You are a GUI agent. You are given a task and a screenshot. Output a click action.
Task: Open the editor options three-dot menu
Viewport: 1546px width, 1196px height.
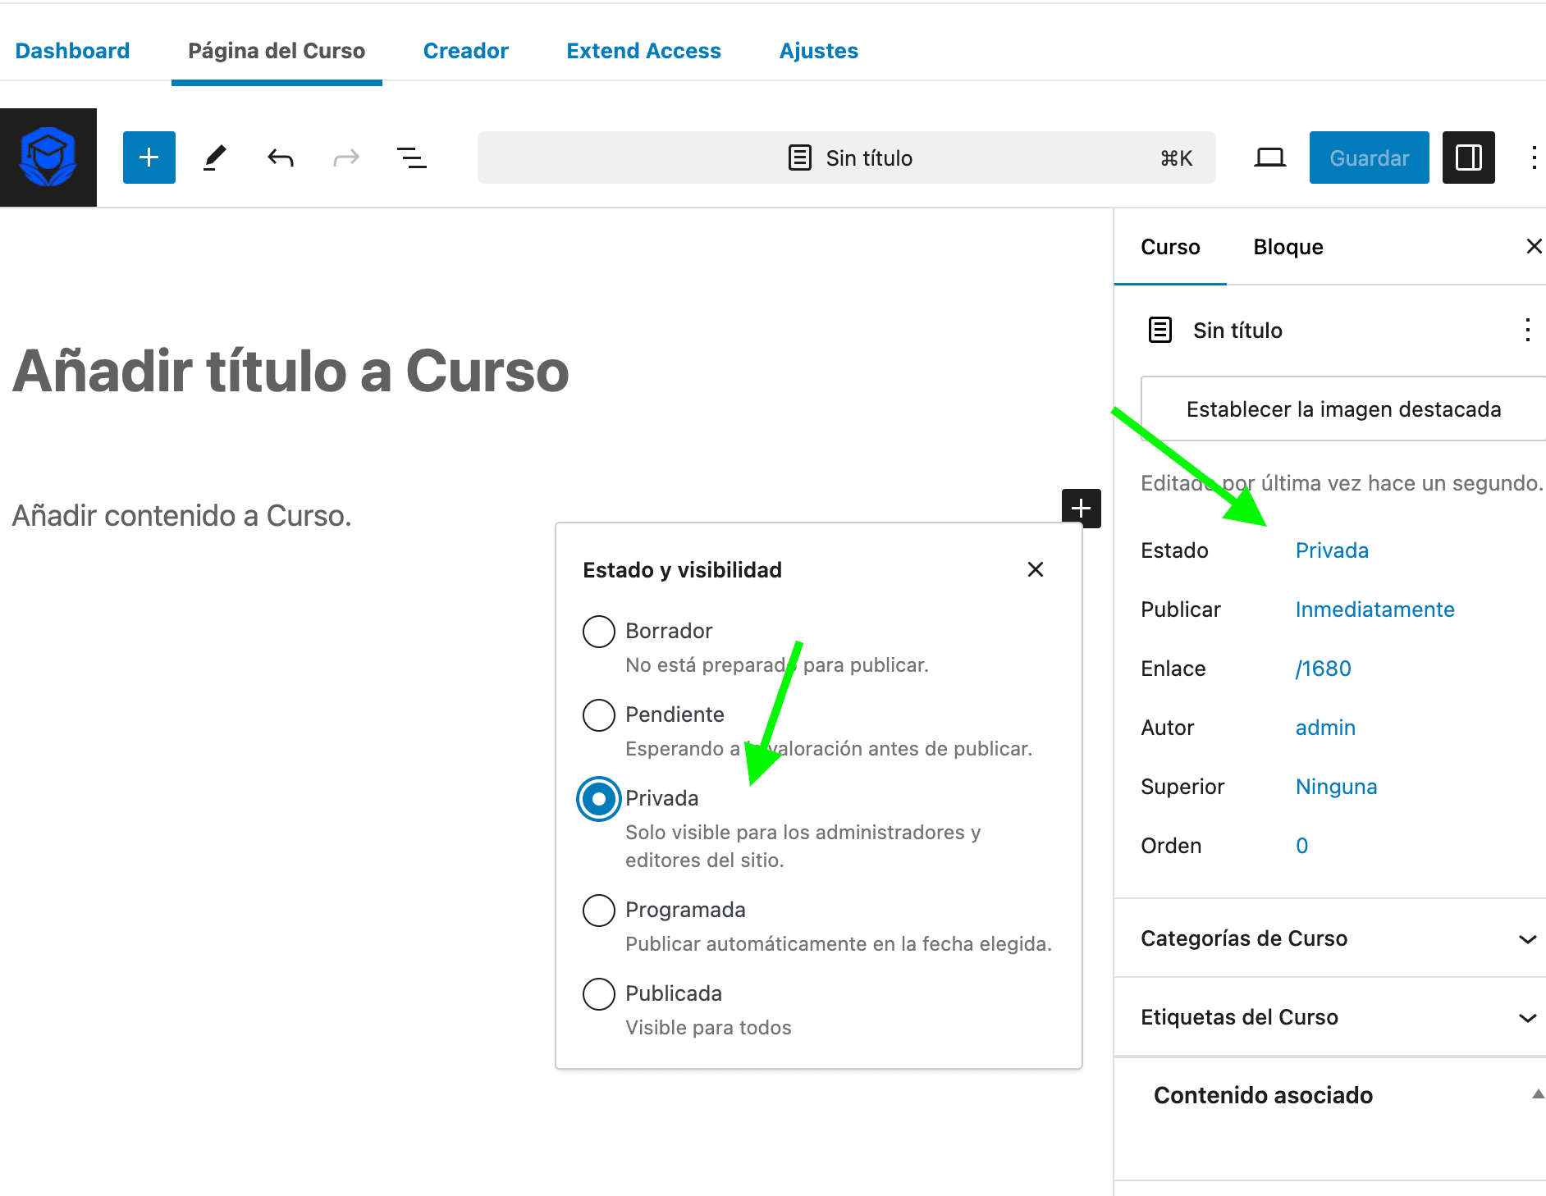pyautogui.click(x=1533, y=157)
